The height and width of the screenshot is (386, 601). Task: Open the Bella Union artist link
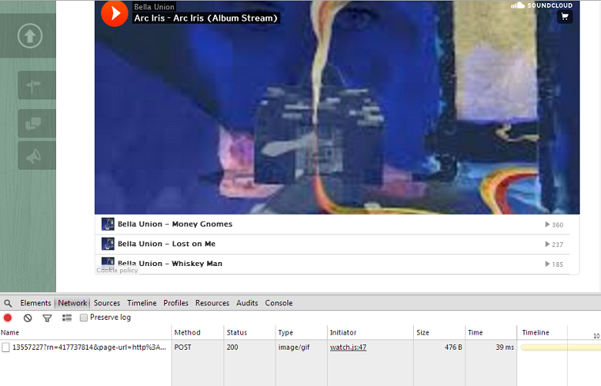(x=154, y=7)
